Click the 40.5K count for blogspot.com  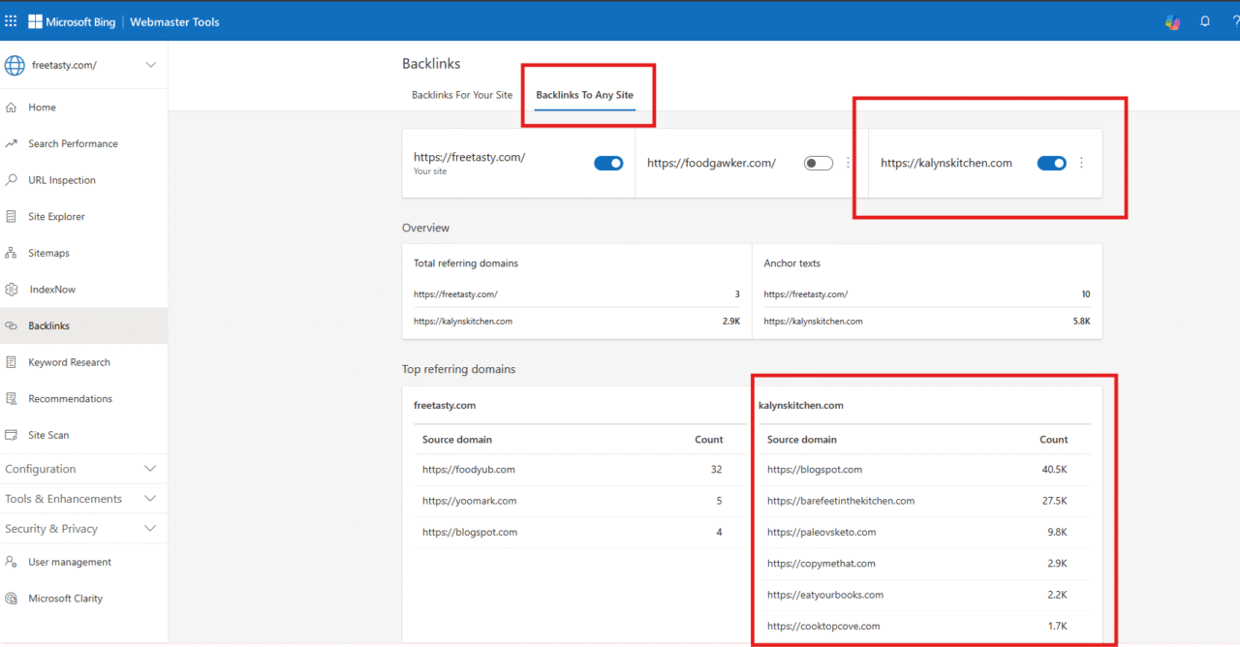coord(1055,470)
